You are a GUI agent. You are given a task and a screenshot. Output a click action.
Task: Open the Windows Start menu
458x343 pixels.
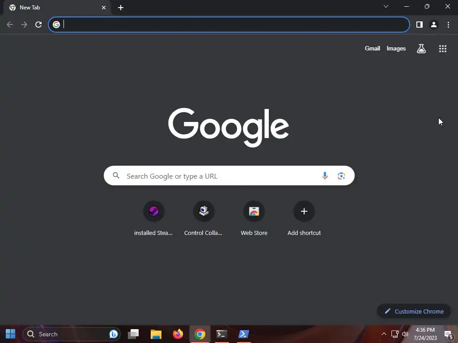(x=11, y=334)
